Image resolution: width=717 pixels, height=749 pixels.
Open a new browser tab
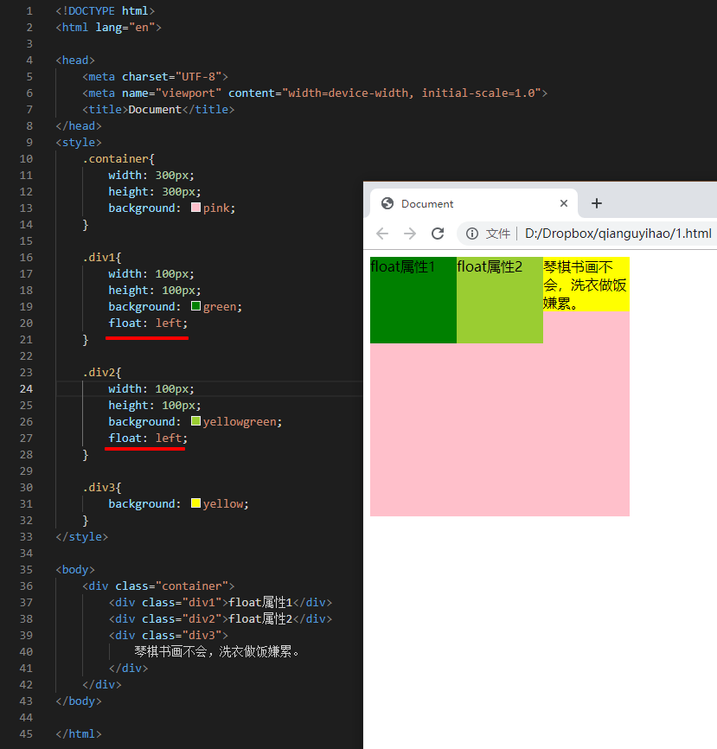point(596,203)
